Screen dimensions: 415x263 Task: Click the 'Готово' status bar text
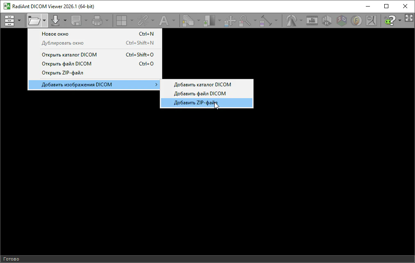click(x=11, y=259)
